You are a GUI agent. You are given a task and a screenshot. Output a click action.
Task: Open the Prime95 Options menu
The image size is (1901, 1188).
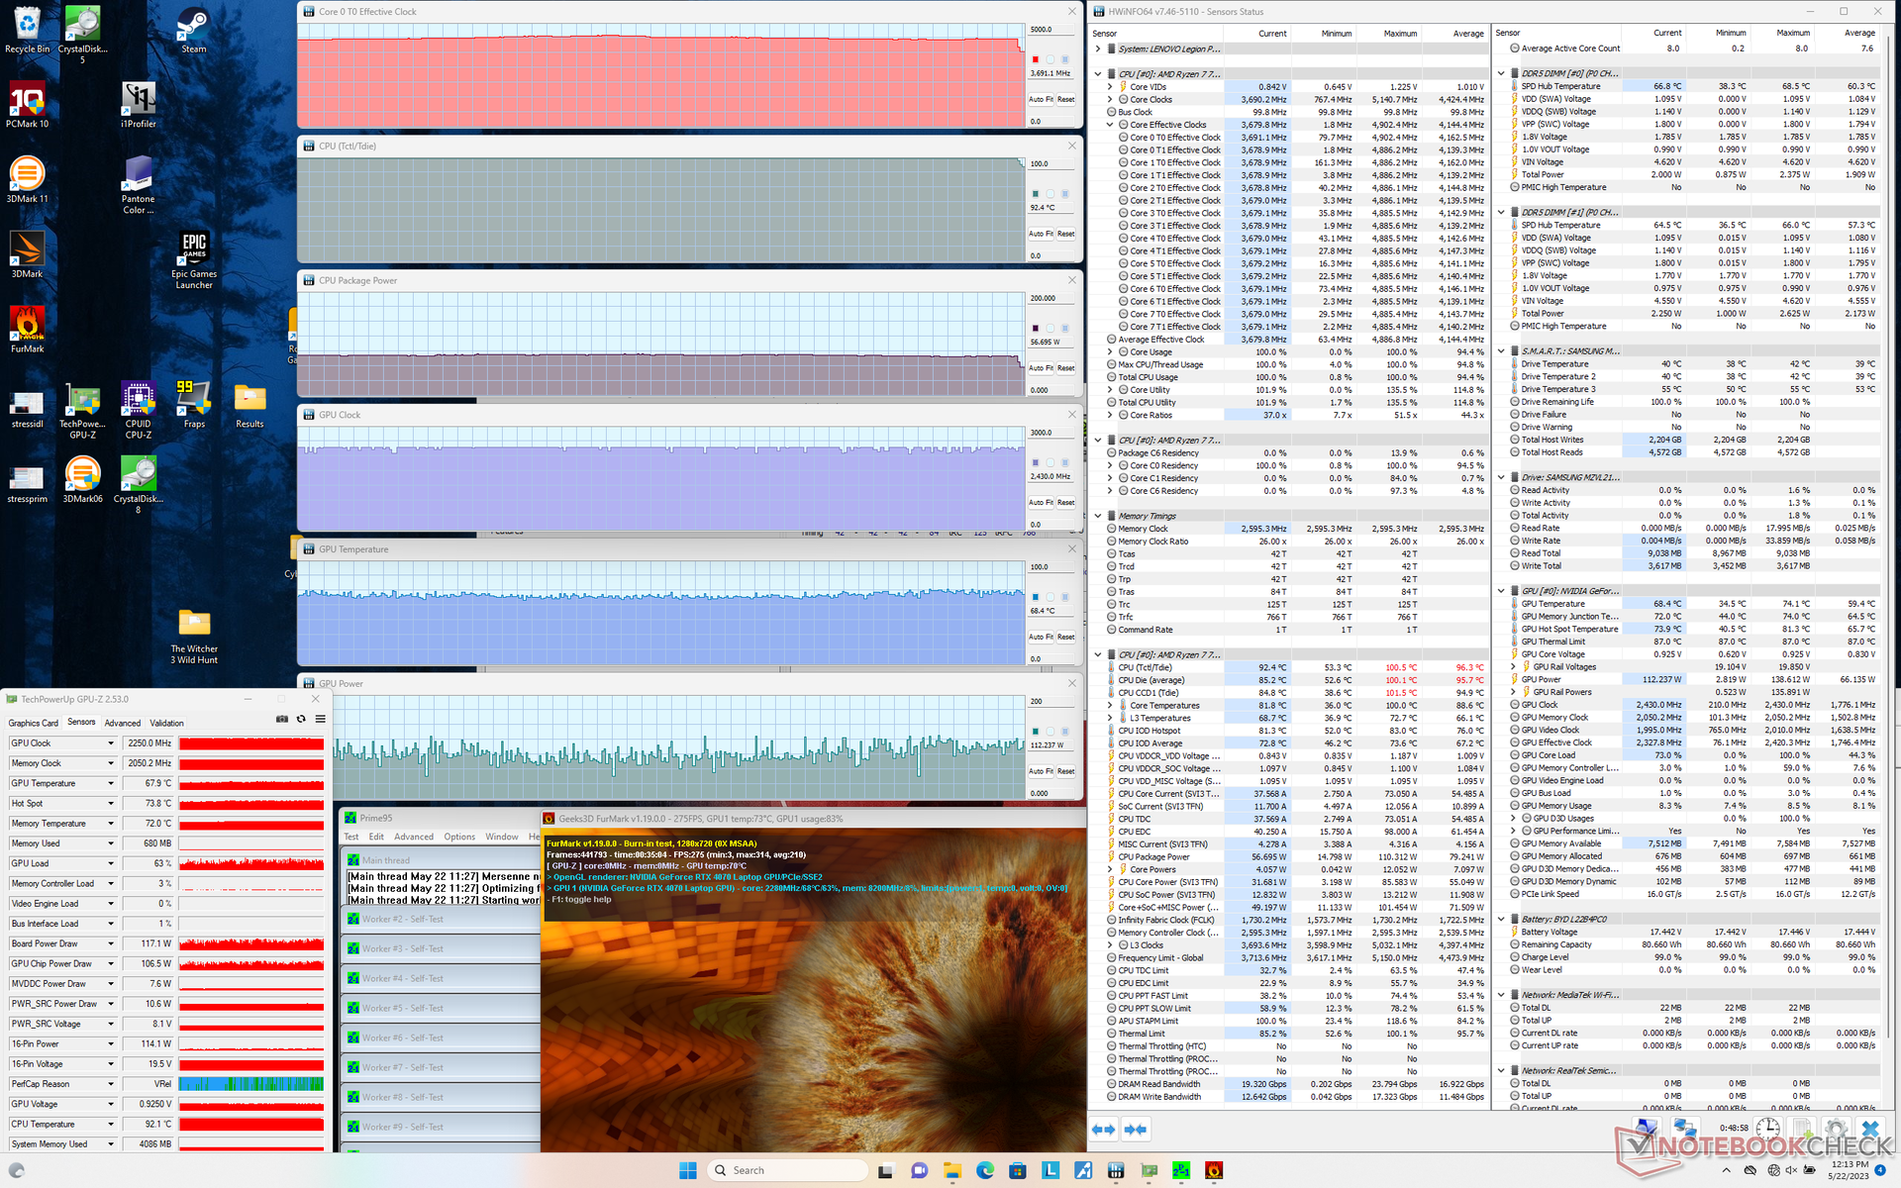pos(458,837)
